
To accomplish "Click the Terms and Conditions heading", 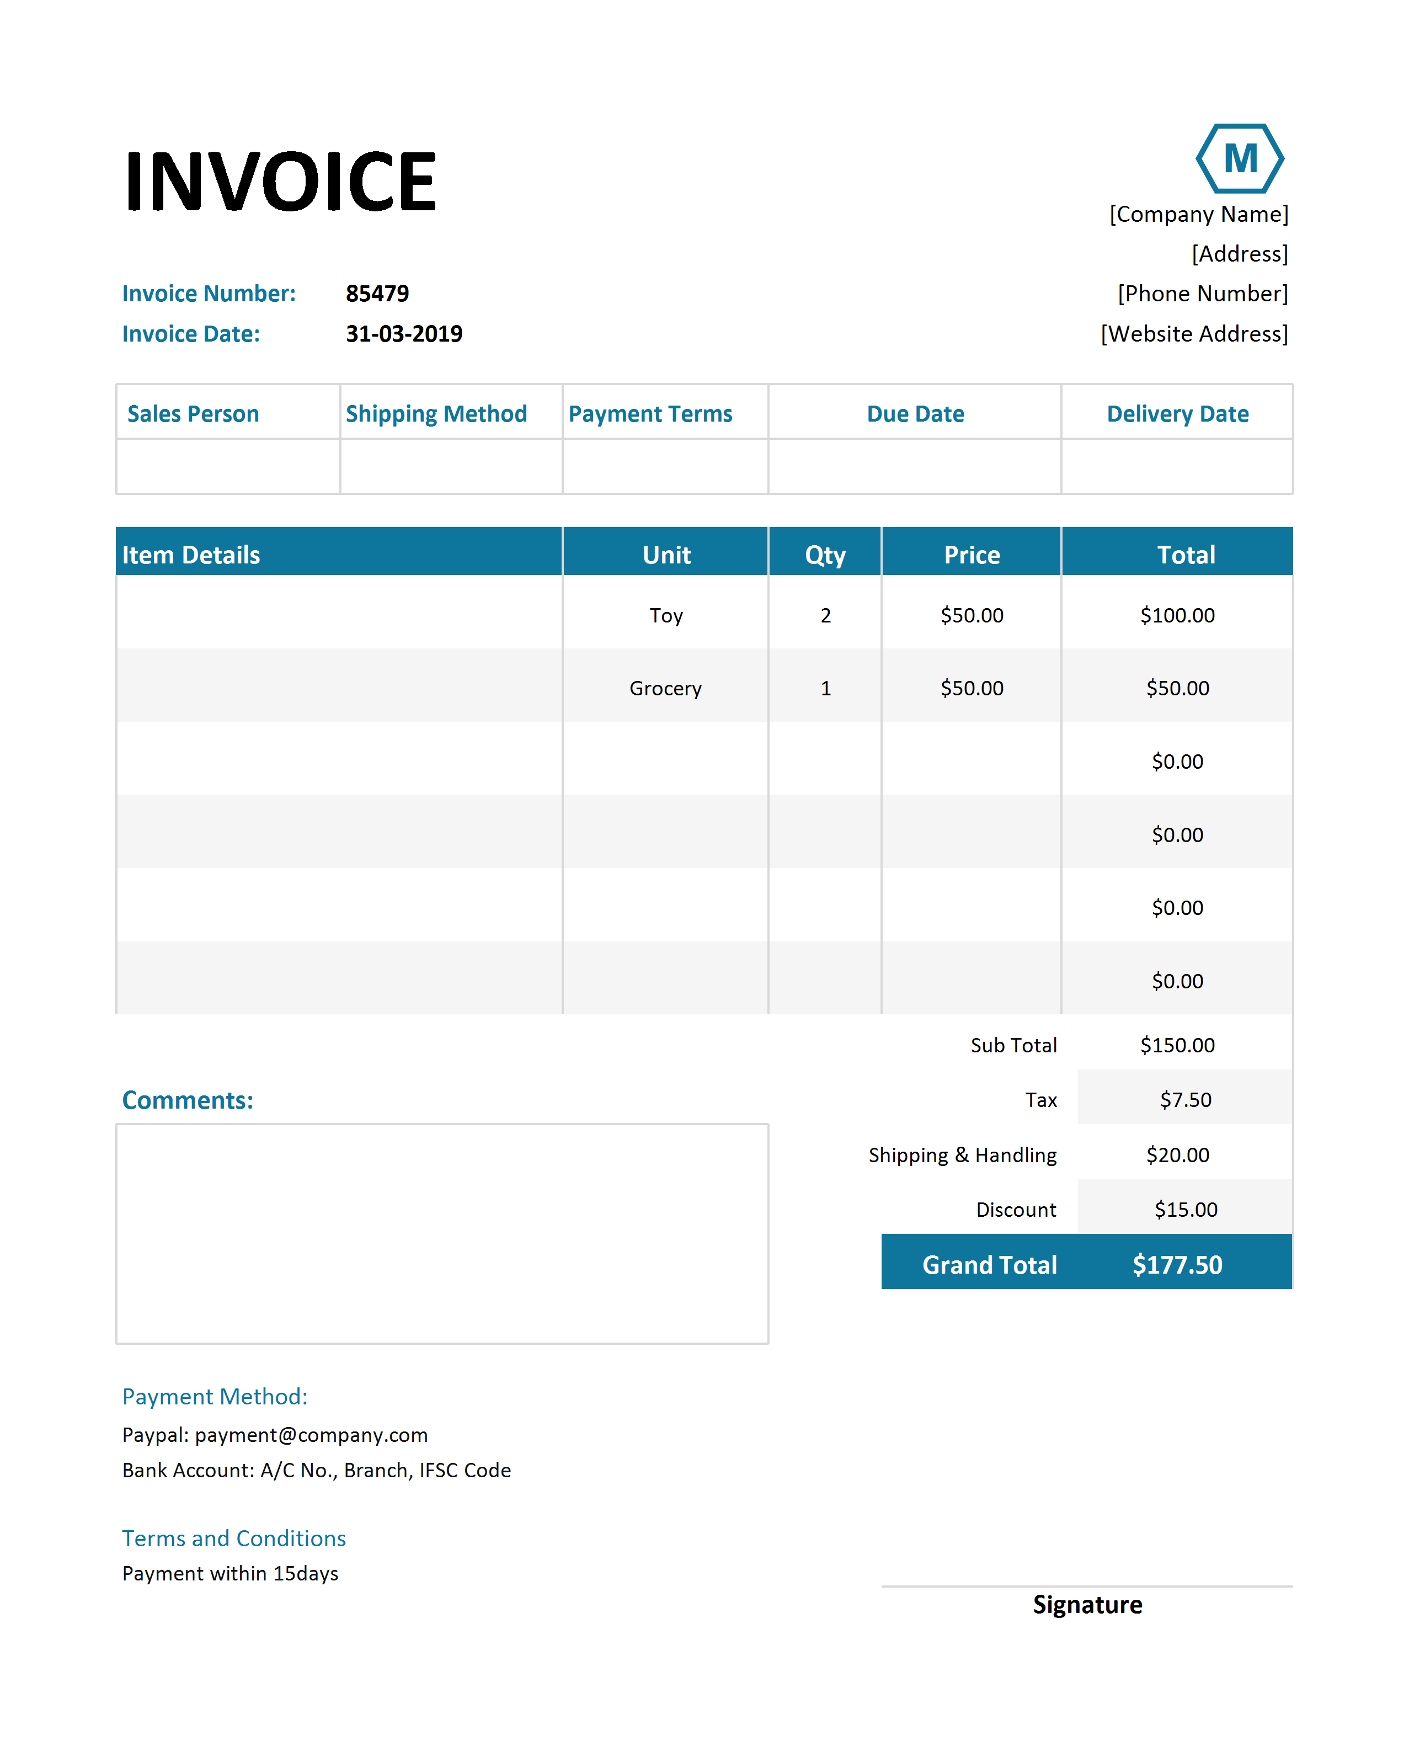I will [x=234, y=1539].
